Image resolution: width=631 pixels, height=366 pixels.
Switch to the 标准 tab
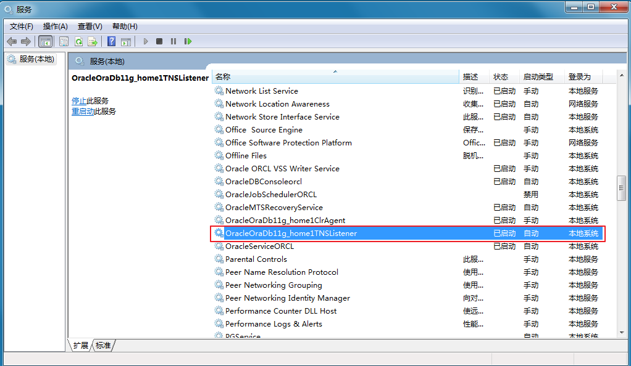coord(103,346)
